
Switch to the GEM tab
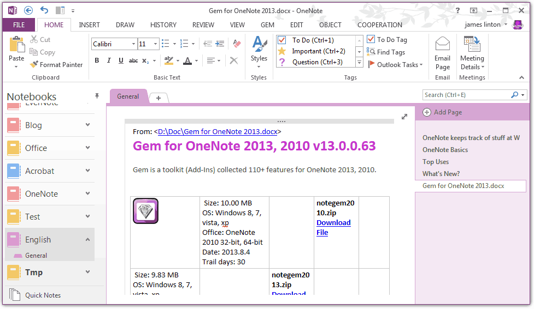[267, 25]
